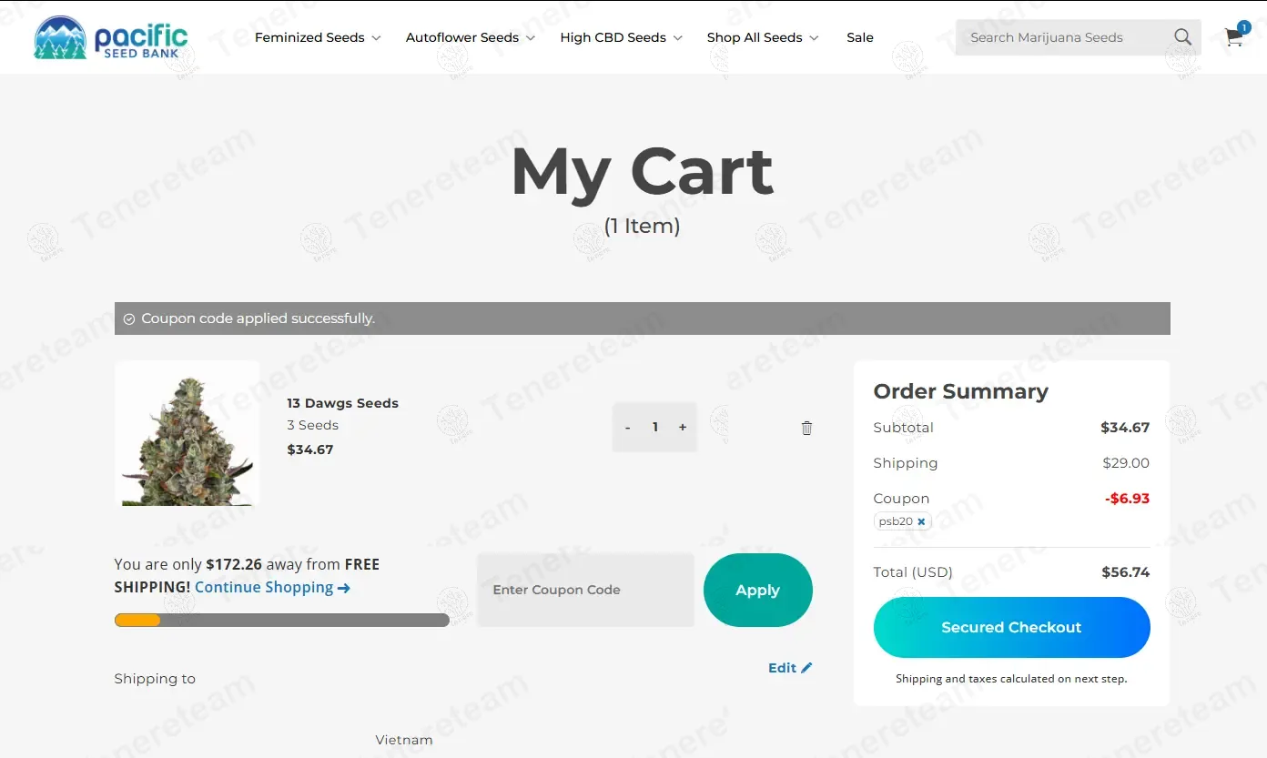
Task: Click the shipping cost $29.00
Action: [x=1126, y=463]
